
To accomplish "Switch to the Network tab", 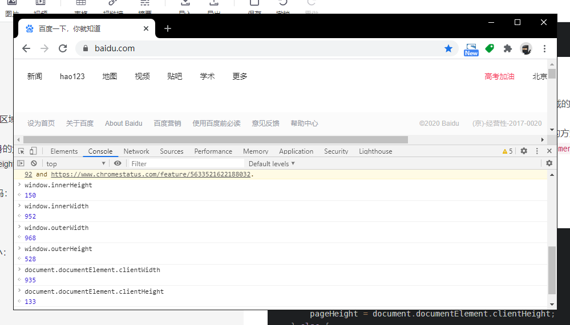I will click(136, 151).
